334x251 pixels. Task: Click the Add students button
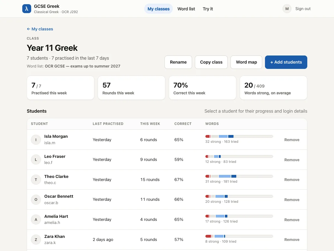point(286,62)
